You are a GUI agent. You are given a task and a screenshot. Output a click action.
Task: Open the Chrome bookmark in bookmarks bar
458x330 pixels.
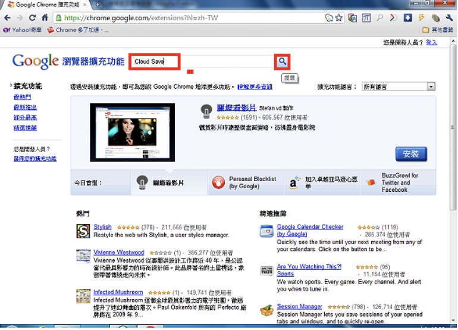point(78,30)
